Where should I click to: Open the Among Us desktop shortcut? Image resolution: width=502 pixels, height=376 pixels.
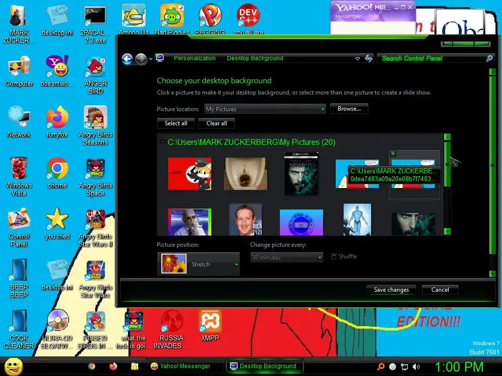pyautogui.click(x=133, y=19)
